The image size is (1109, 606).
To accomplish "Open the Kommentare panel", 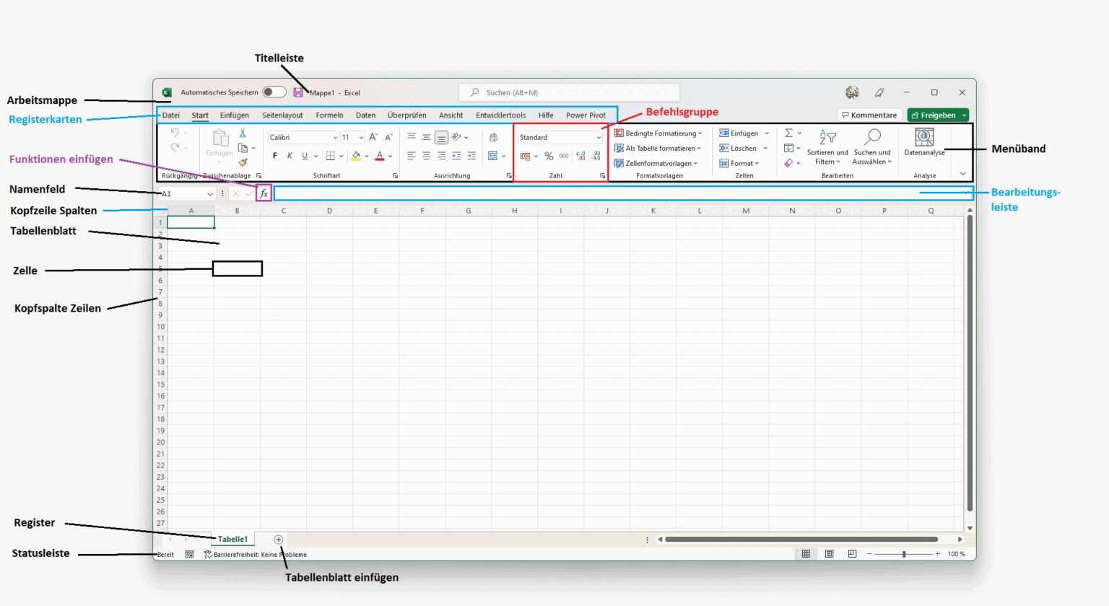I will click(x=869, y=115).
